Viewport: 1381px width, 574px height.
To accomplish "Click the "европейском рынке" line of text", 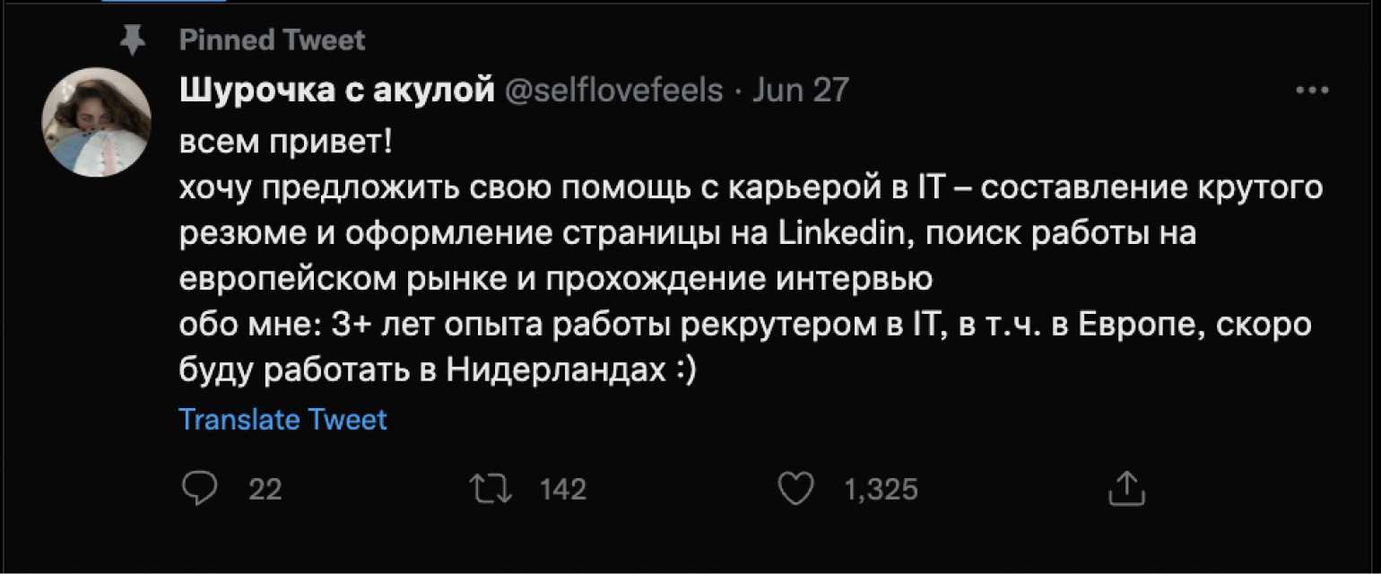I will point(556,279).
